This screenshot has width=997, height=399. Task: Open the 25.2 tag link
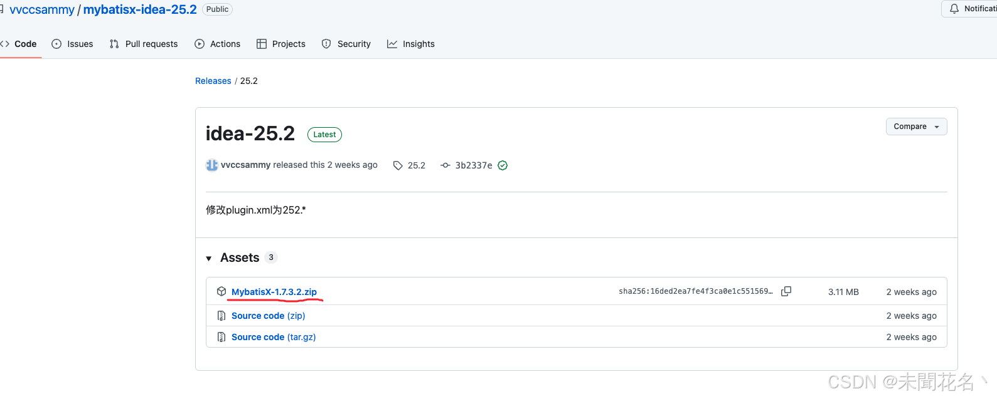point(417,165)
